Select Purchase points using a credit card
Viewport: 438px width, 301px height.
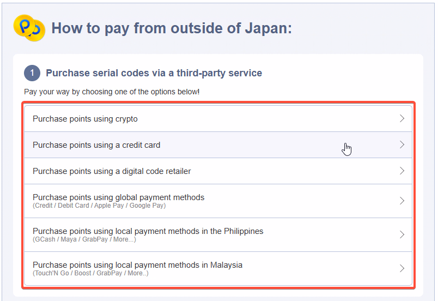pos(218,145)
